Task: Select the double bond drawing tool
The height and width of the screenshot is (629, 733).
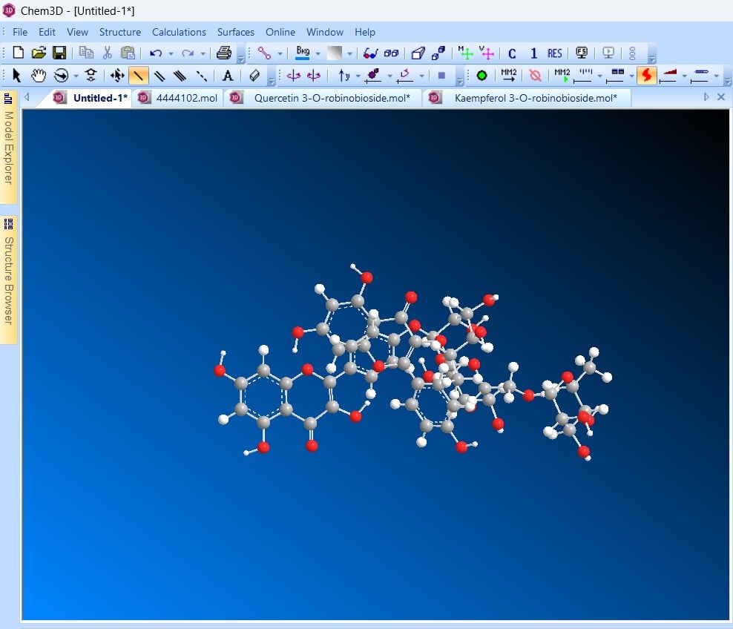Action: click(x=160, y=75)
